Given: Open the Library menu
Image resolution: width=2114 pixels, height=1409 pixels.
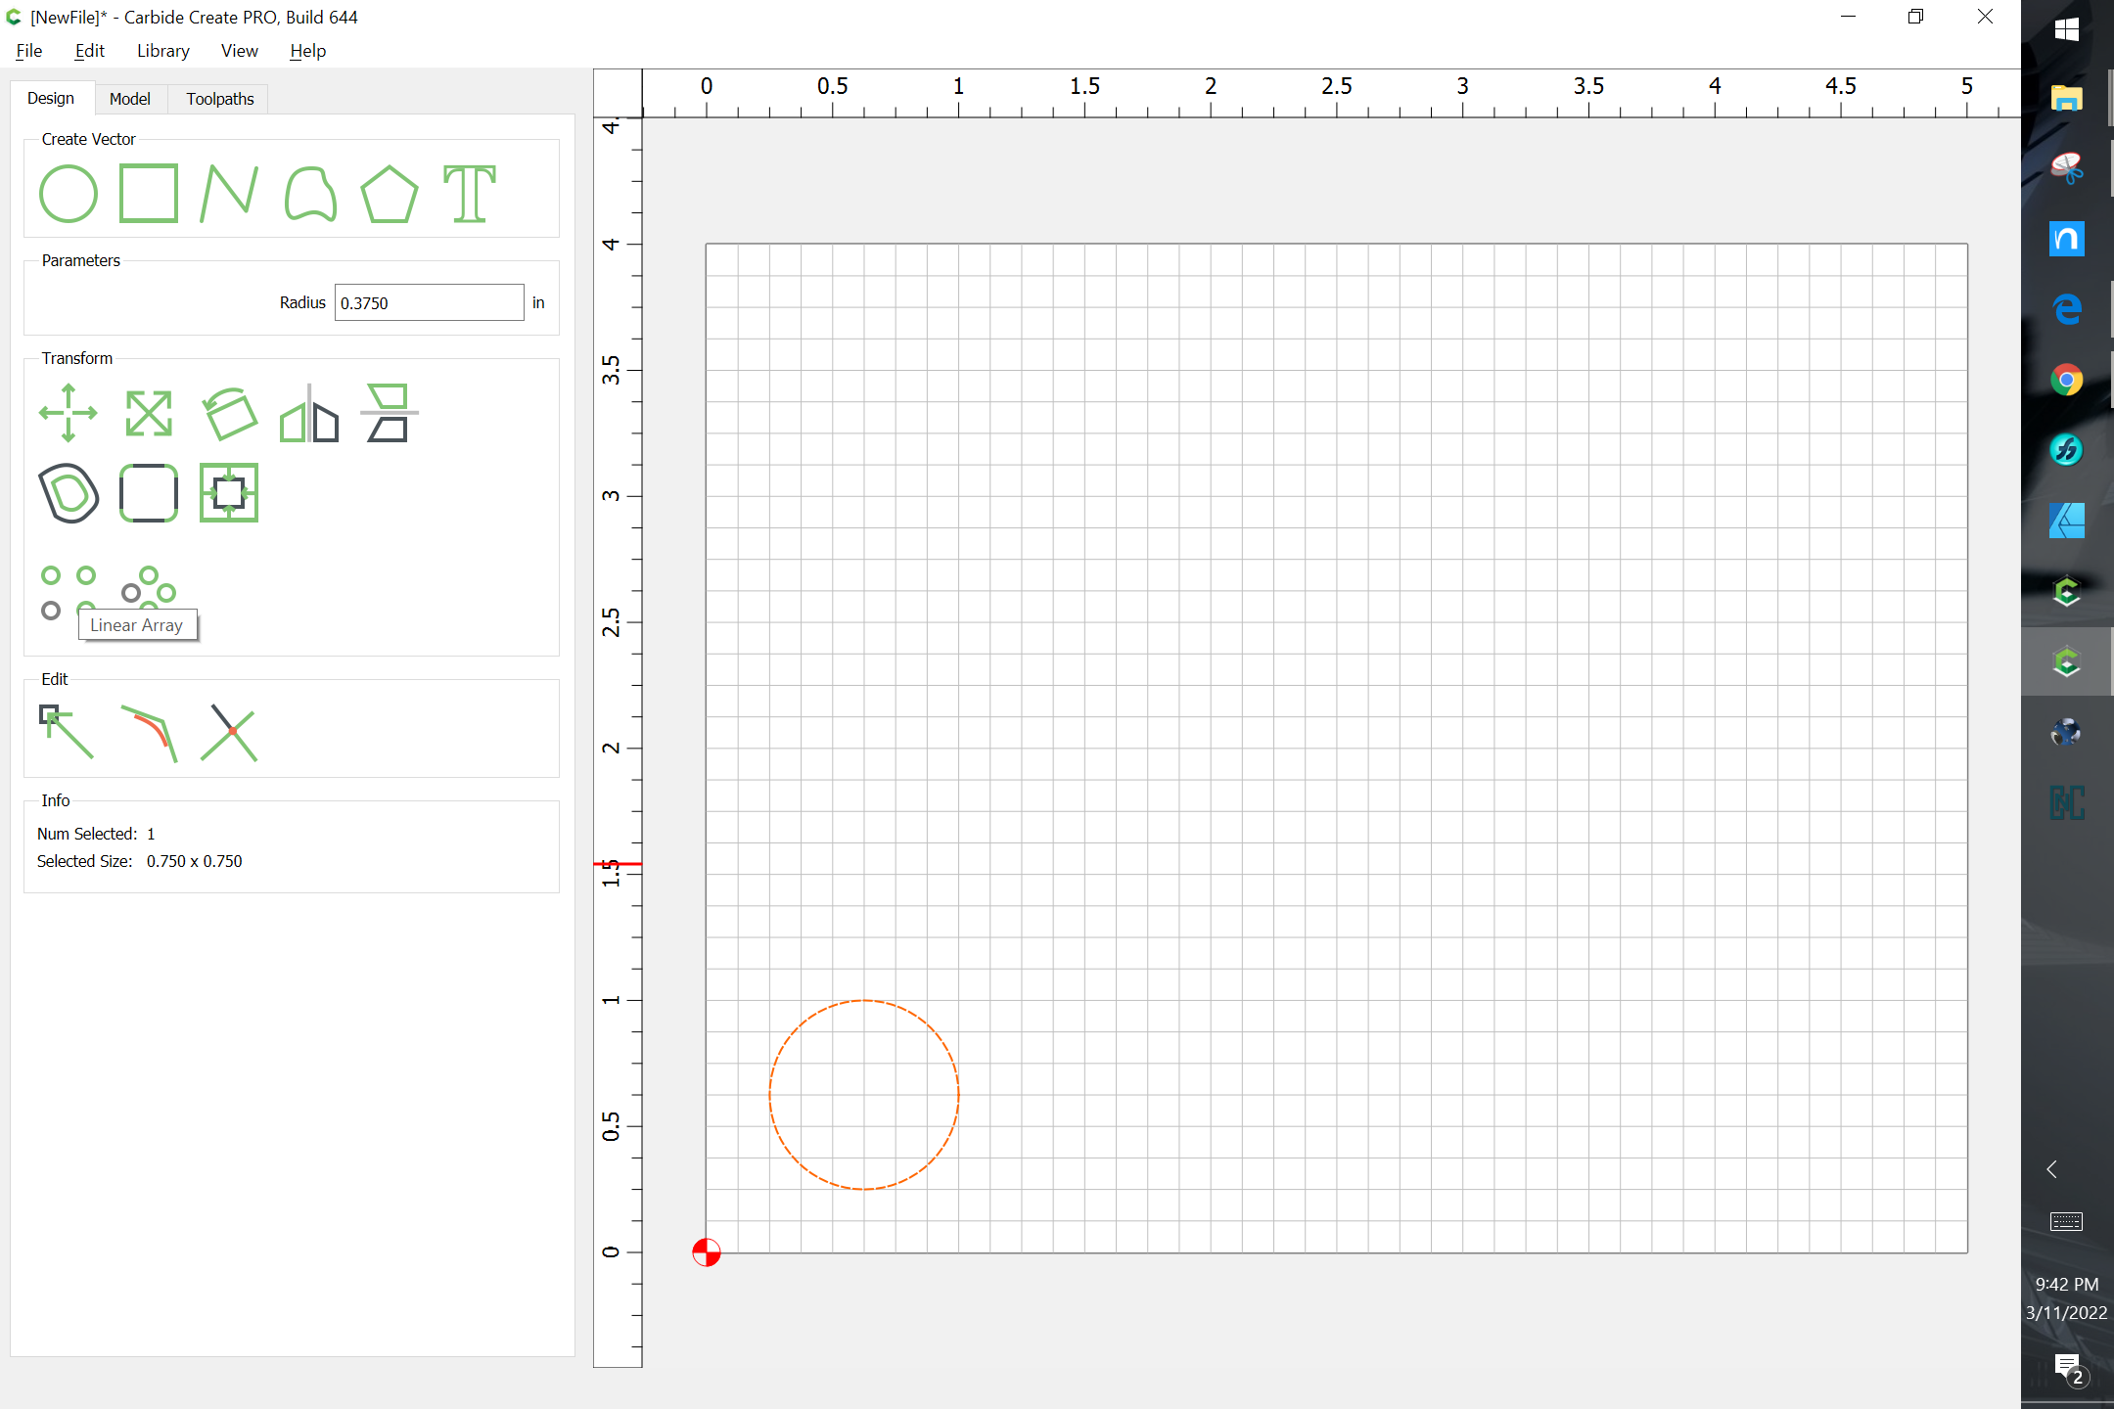Looking at the screenshot, I should coord(162,51).
